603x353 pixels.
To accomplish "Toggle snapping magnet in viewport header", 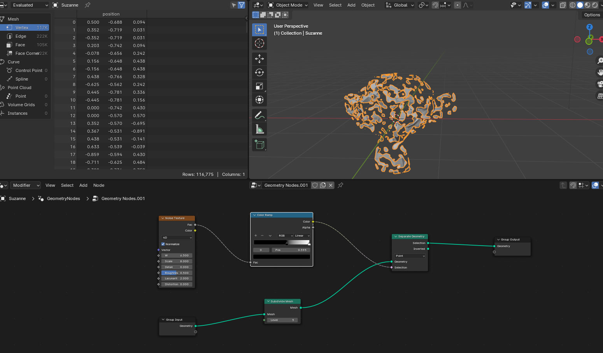I will pos(435,5).
